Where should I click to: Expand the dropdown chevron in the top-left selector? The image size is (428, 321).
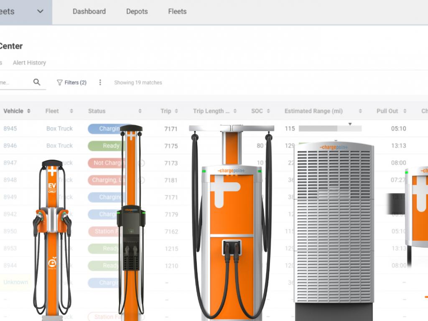[40, 11]
